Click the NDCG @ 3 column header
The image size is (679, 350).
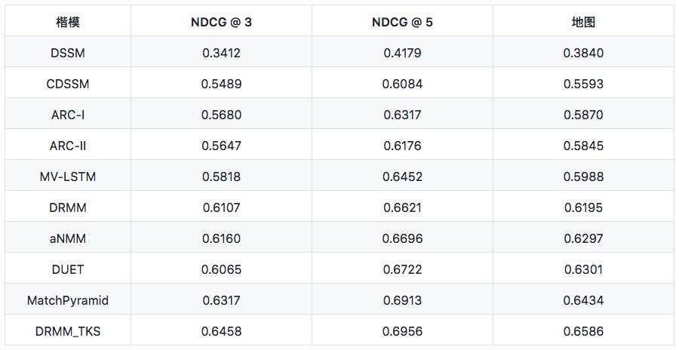coord(221,22)
